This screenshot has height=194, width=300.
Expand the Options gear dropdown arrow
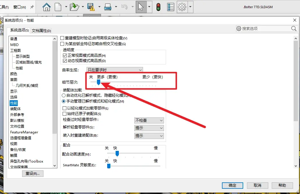[x=190, y=7]
